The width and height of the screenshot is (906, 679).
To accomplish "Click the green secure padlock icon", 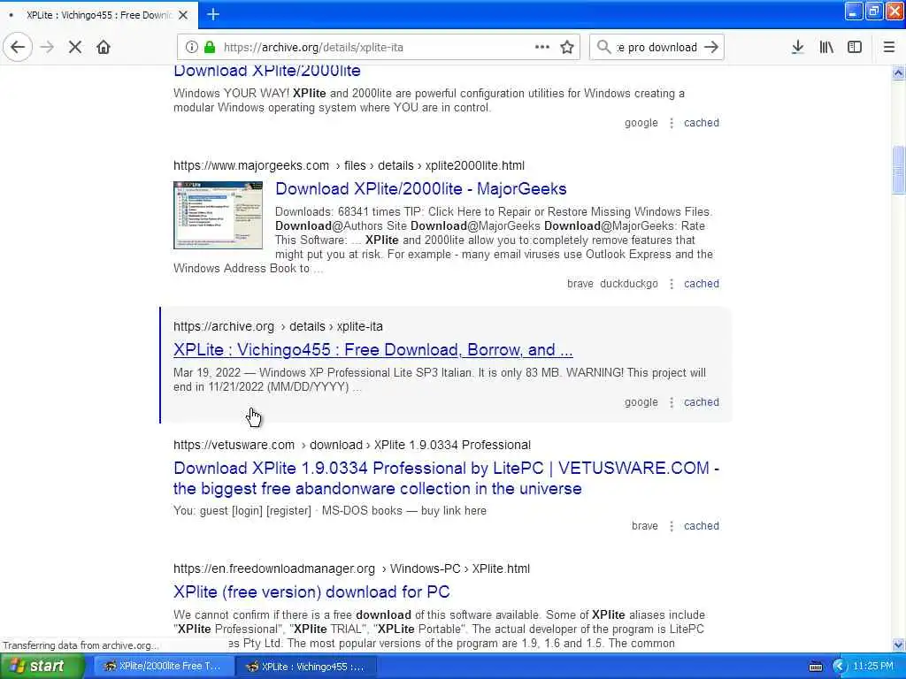I will coord(210,48).
